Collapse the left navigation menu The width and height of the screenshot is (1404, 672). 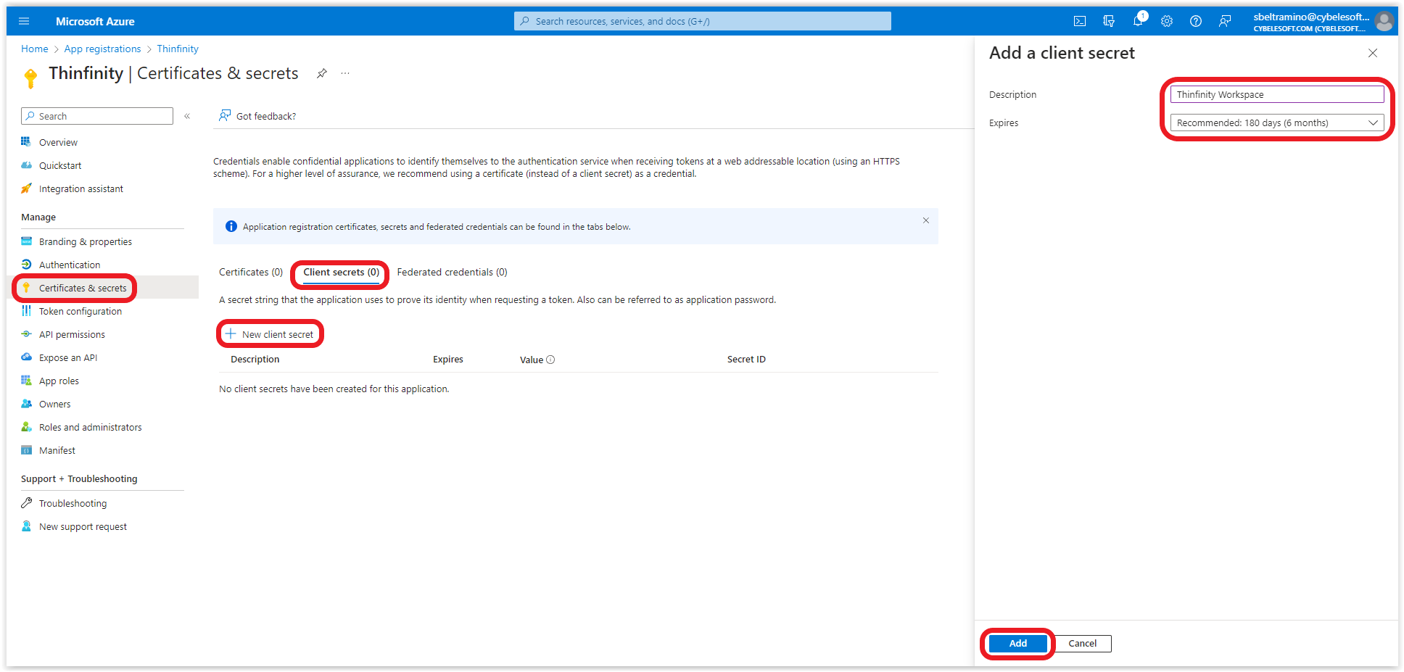187,116
